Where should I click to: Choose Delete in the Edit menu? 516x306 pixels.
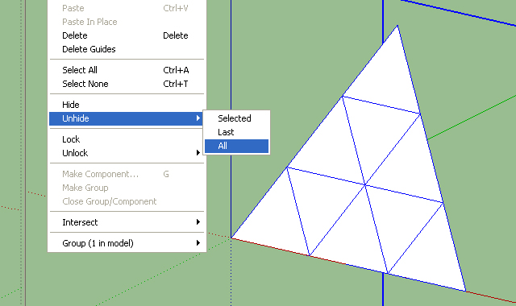click(127, 35)
